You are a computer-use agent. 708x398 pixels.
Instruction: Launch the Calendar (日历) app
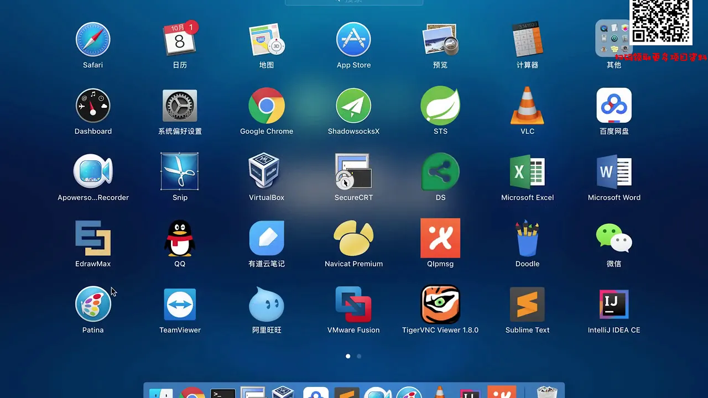[180, 39]
